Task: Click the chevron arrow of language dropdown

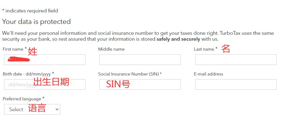Action: coord(57,109)
